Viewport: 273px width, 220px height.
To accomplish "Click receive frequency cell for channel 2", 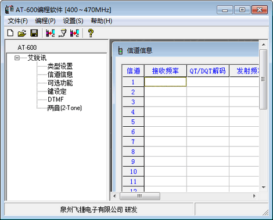I will coord(166,92).
